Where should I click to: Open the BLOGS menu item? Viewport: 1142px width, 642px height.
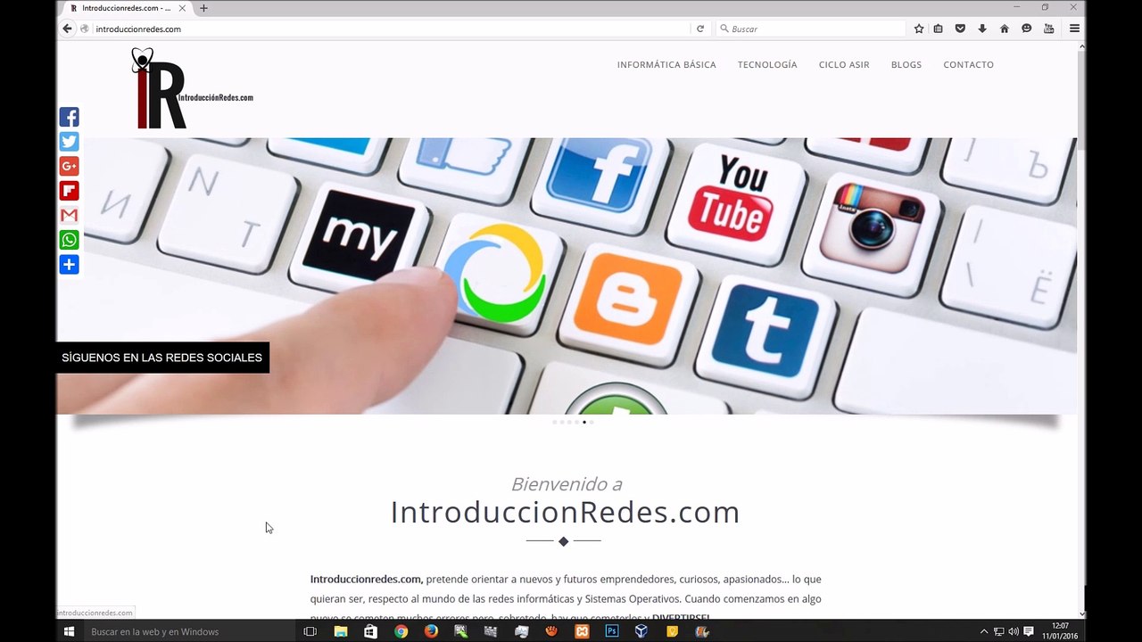point(906,64)
